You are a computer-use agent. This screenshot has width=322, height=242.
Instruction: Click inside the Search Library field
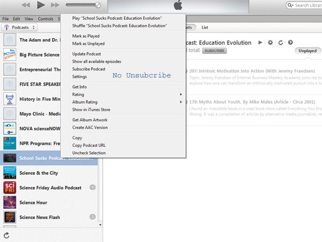pos(304,5)
